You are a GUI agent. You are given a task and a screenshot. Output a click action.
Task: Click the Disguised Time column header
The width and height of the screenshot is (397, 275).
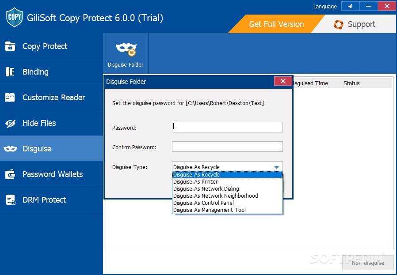[310, 83]
